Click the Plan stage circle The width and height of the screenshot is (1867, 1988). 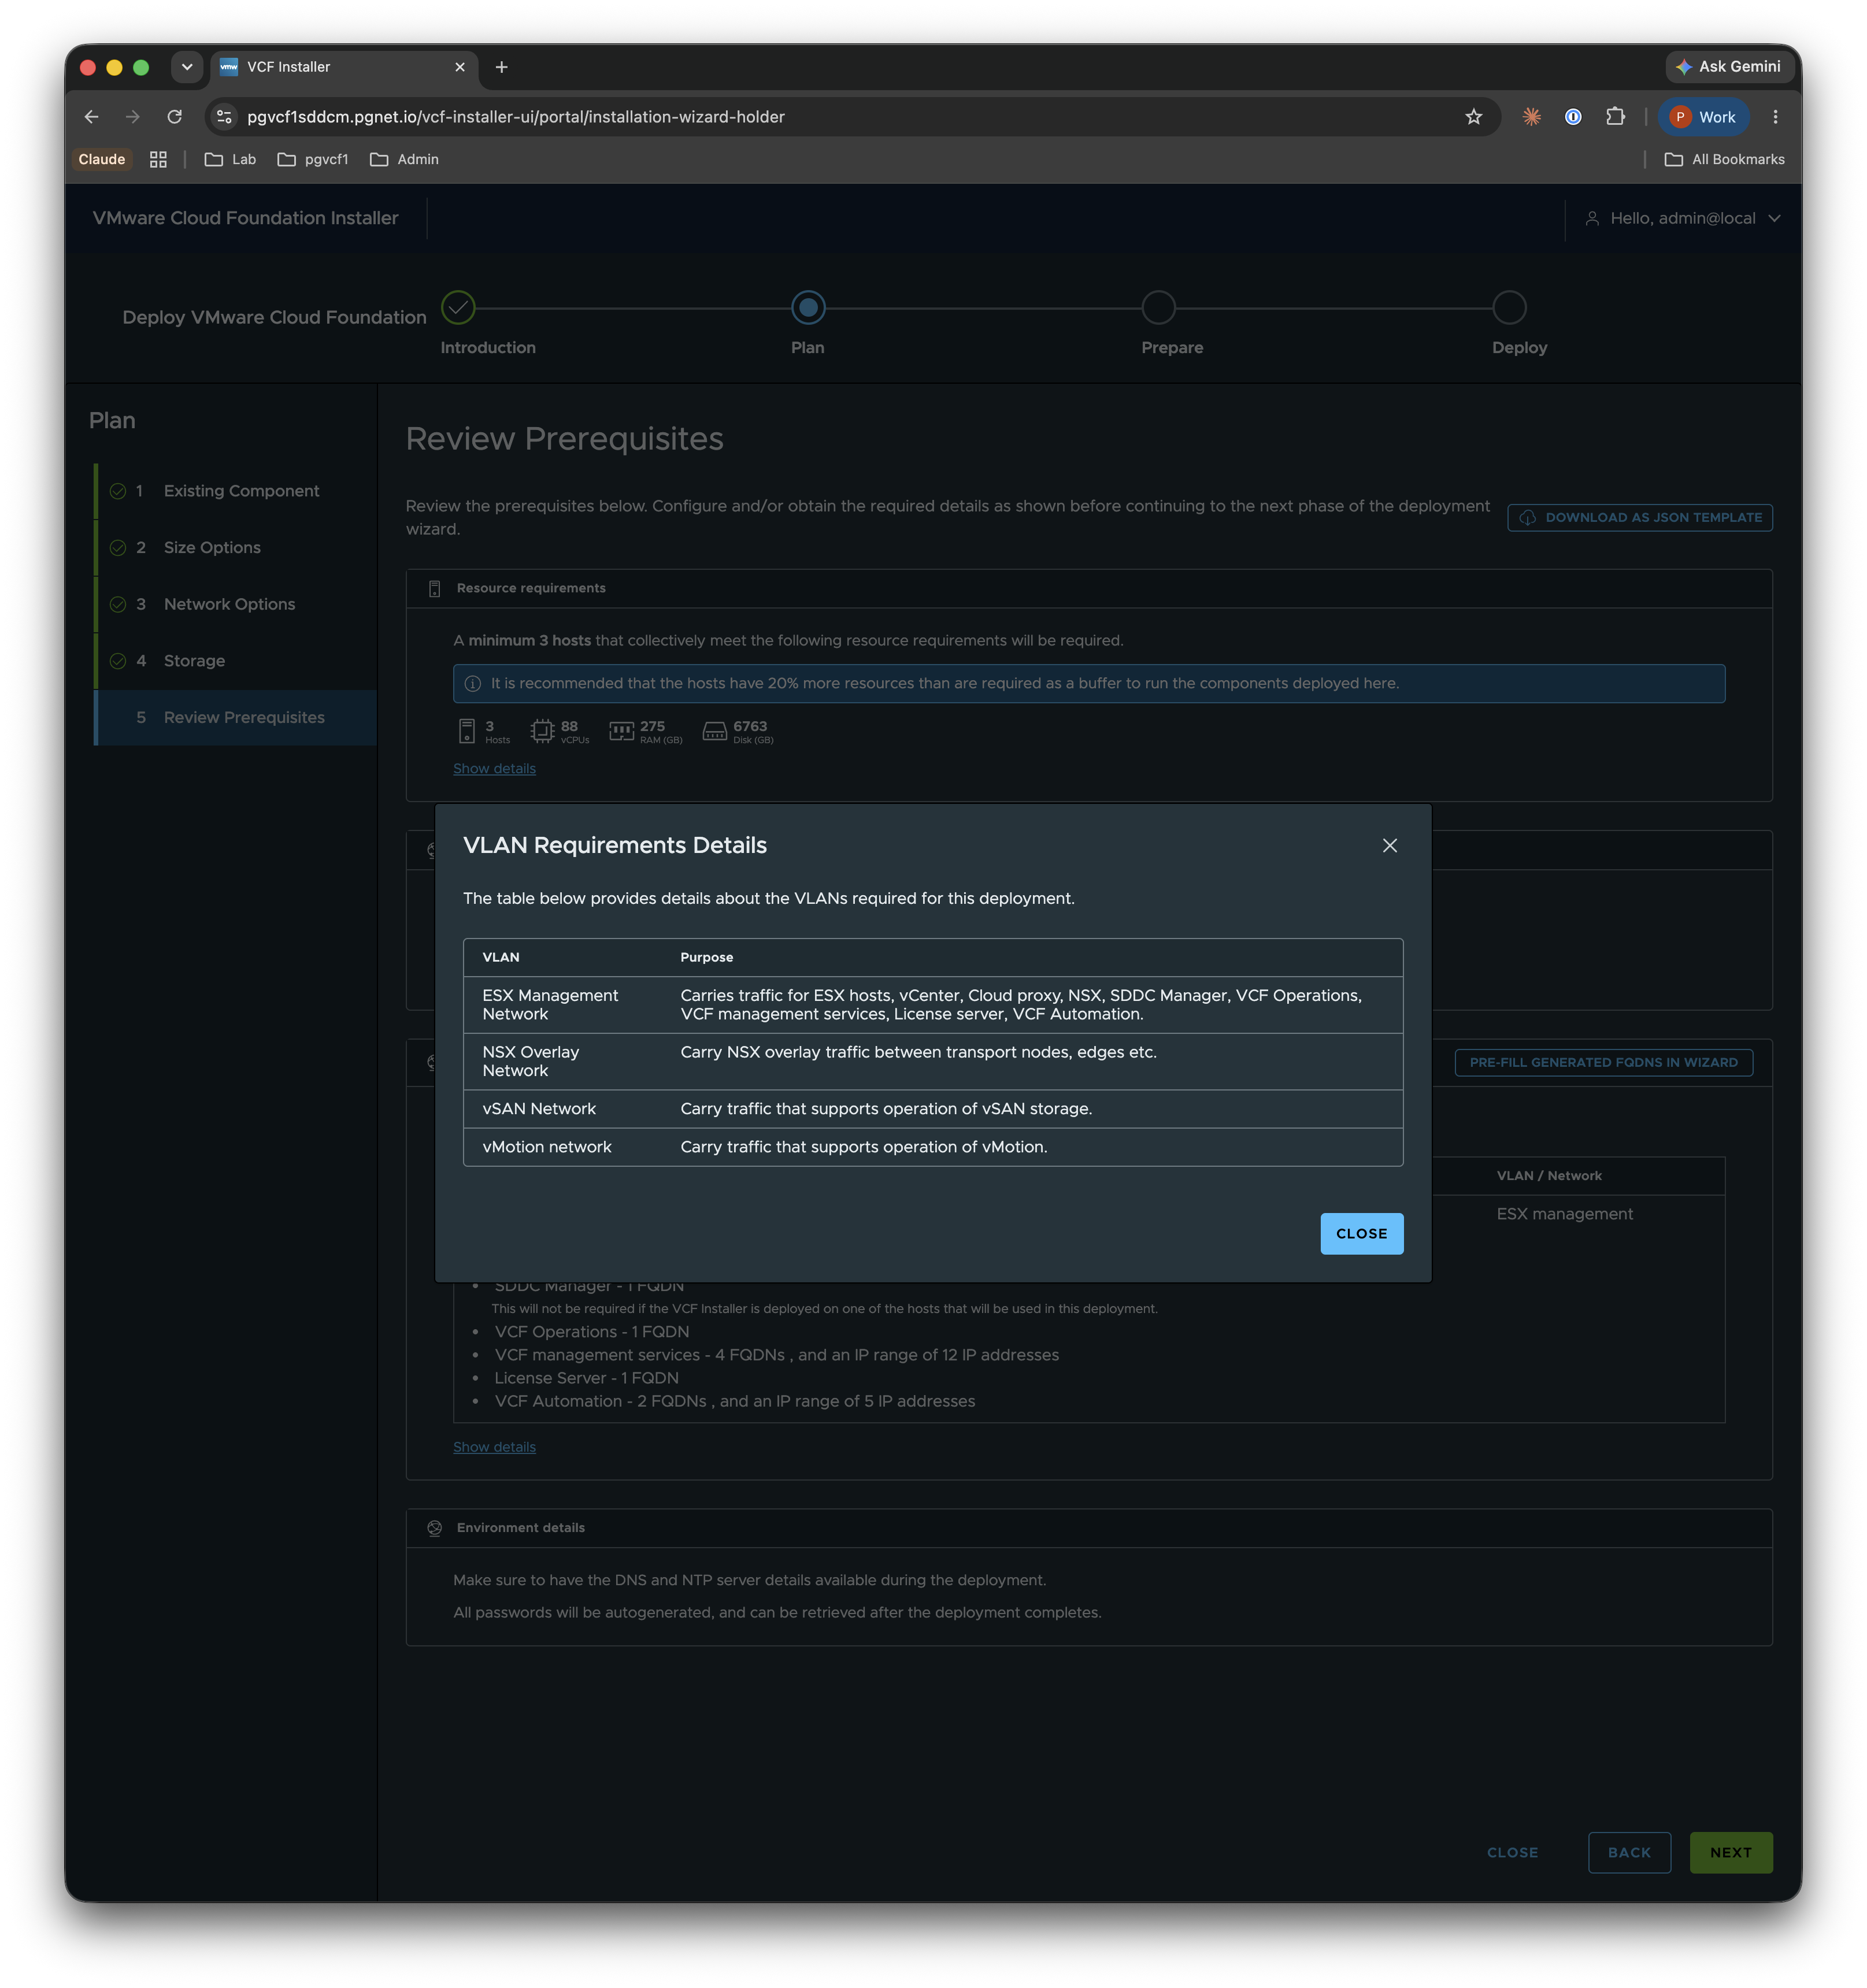click(x=808, y=308)
